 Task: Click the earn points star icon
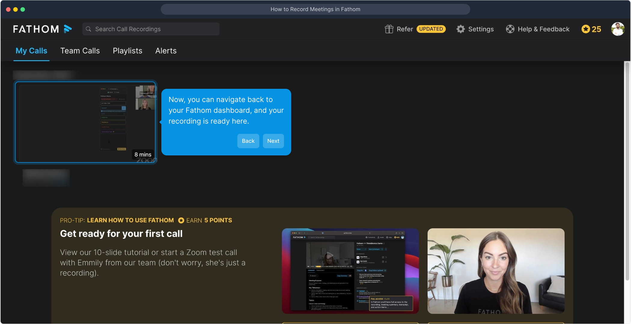coord(181,220)
